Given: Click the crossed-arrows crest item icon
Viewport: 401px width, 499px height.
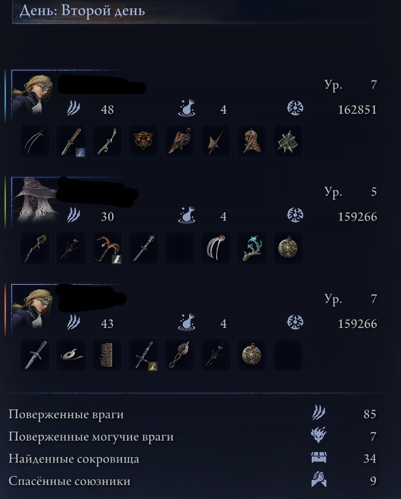Looking at the screenshot, I should pos(288,141).
